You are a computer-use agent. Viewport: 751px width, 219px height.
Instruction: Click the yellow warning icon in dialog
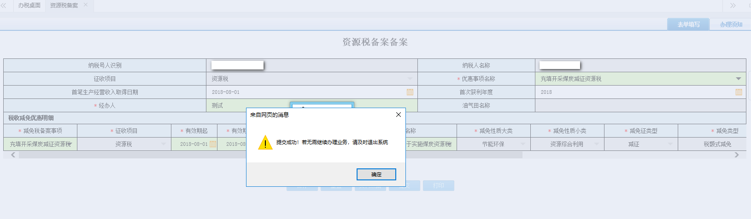[x=265, y=142]
